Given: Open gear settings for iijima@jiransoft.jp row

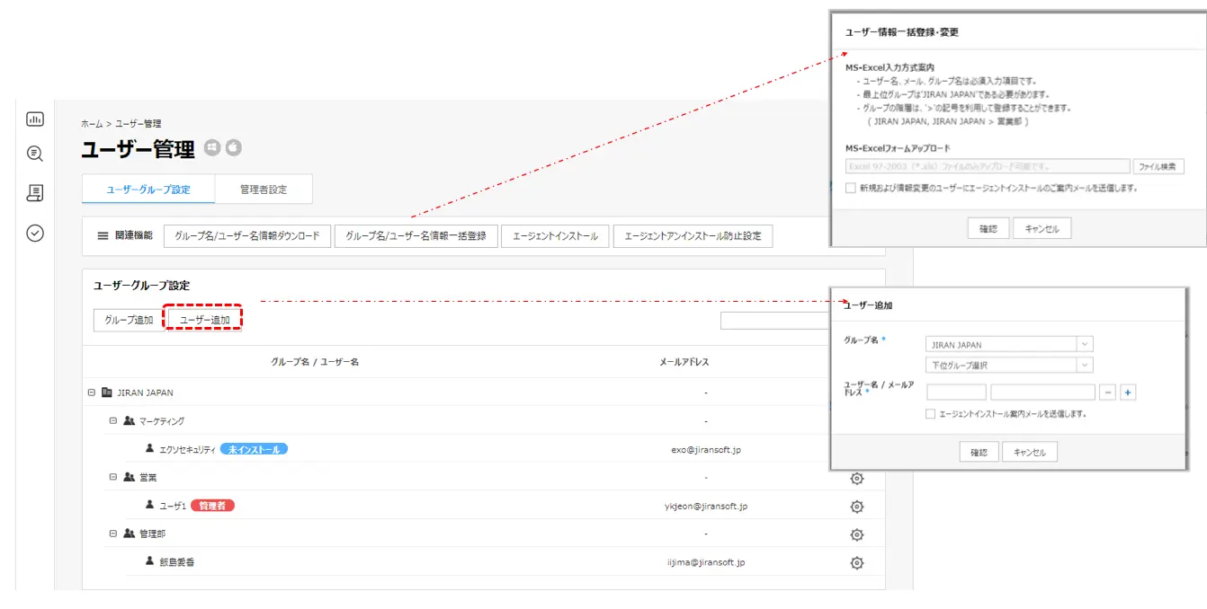Looking at the screenshot, I should [x=857, y=563].
